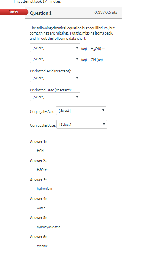Click the answer text HCN
This screenshot has width=144, height=263.
(x=40, y=150)
